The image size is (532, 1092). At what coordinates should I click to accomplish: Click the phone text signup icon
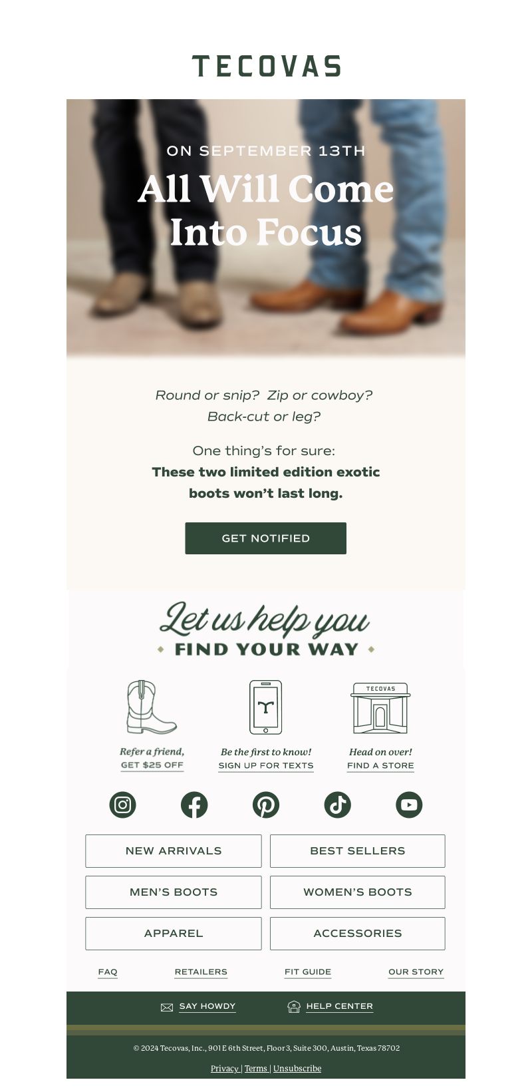[x=265, y=707]
